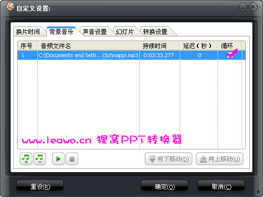Click the application logo in title bar
This screenshot has width=263, height=197.
point(10,7)
